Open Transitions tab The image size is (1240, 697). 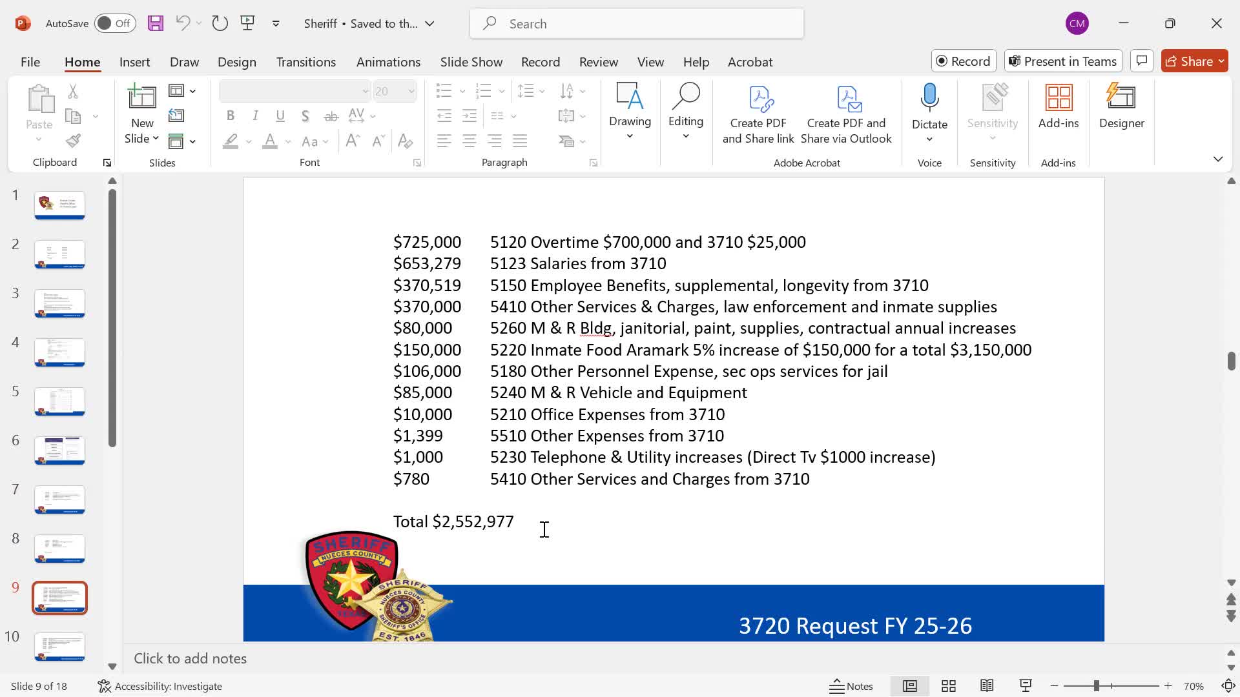pyautogui.click(x=306, y=62)
